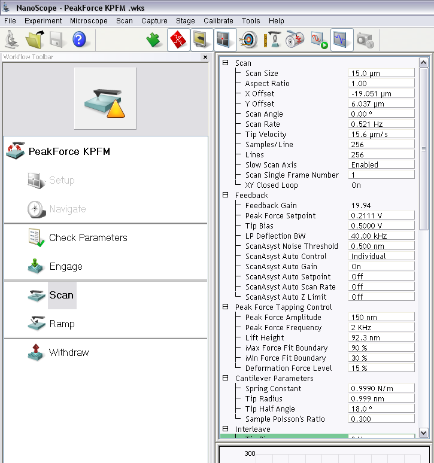434x463 pixels.
Task: Open the Experiment menu
Action: pyautogui.click(x=43, y=21)
